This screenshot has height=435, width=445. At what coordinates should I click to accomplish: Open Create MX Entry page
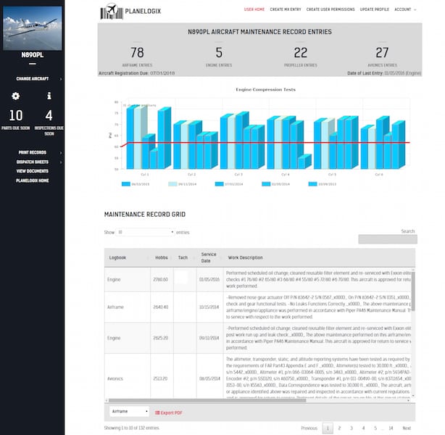(x=286, y=9)
